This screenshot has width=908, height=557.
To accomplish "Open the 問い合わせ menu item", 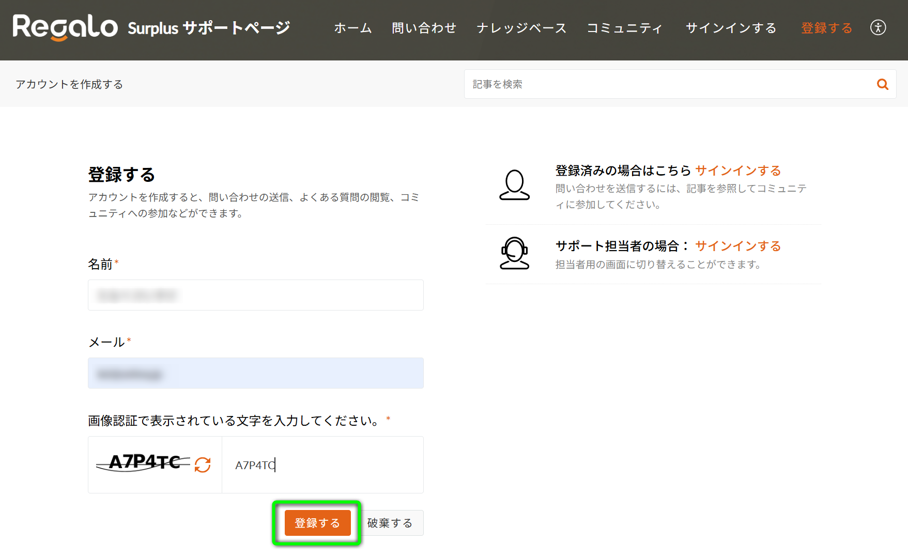I will tap(424, 28).
